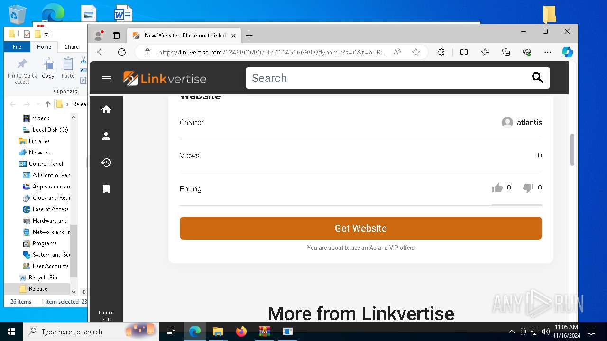Viewport: 607px width, 341px height.
Task: Open the profile sidebar icon
Action: (x=106, y=136)
